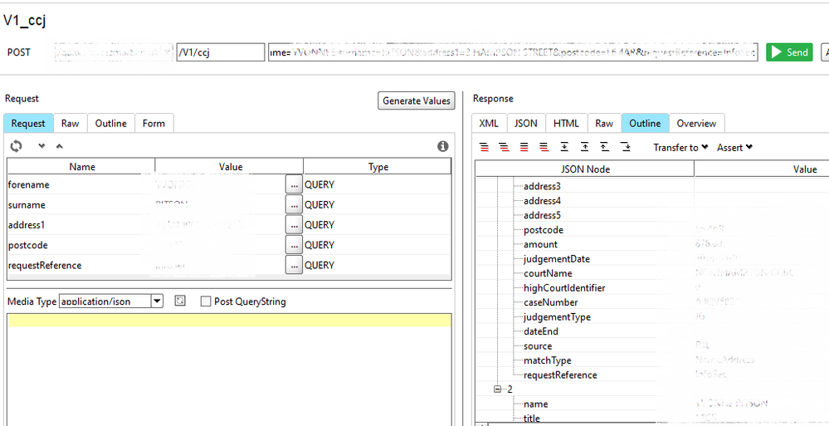
Task: Click the refresh icon in the Request toolbar
Action: click(16, 146)
